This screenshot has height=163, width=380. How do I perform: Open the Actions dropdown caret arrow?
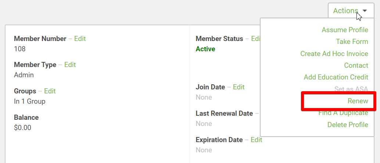tap(365, 11)
